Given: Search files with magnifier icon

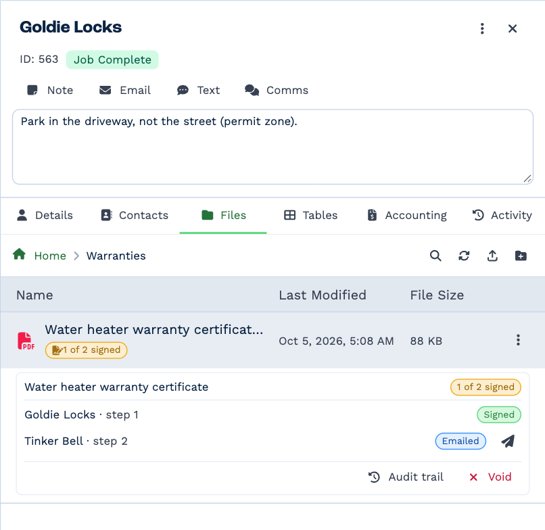Looking at the screenshot, I should (x=435, y=256).
